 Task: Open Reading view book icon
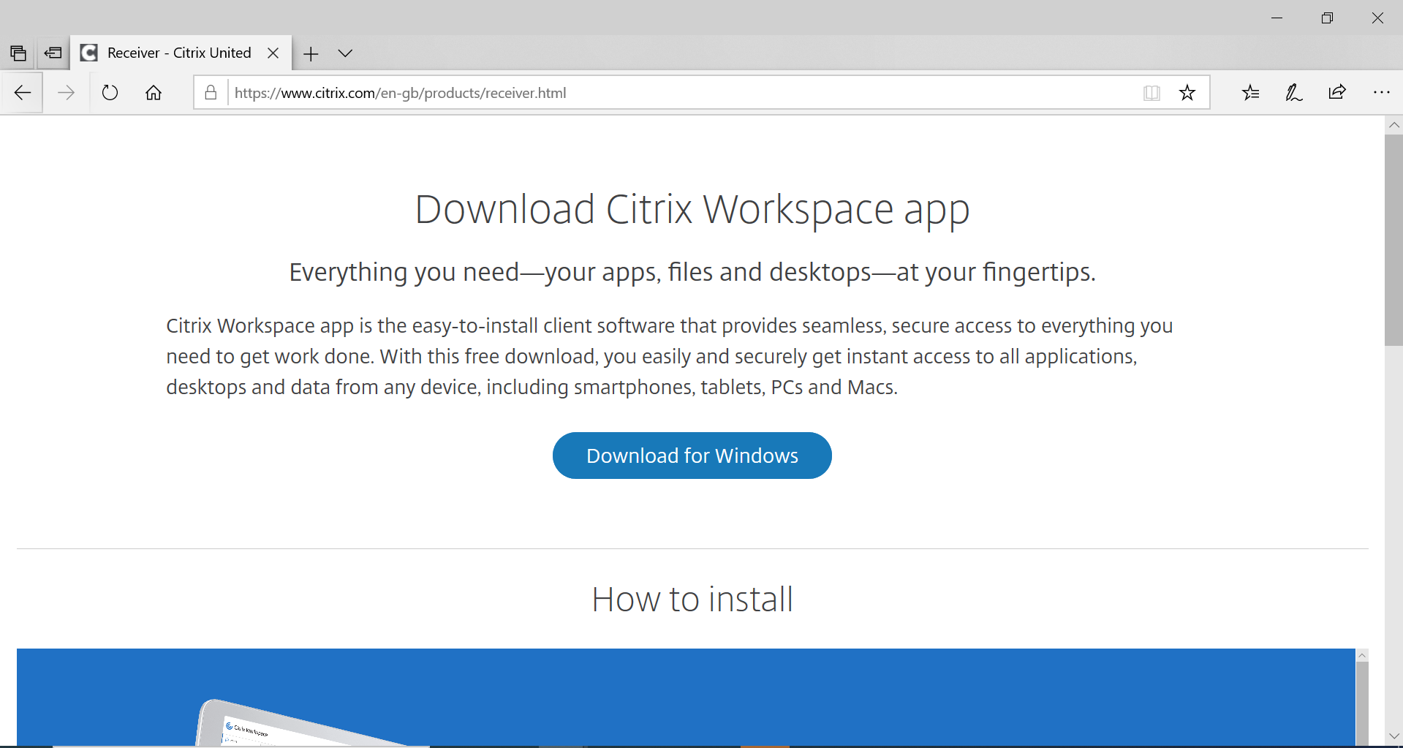[1151, 93]
